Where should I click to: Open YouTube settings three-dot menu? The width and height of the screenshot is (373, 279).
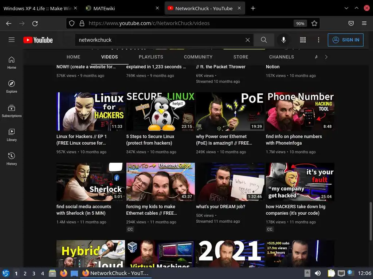pyautogui.click(x=318, y=40)
